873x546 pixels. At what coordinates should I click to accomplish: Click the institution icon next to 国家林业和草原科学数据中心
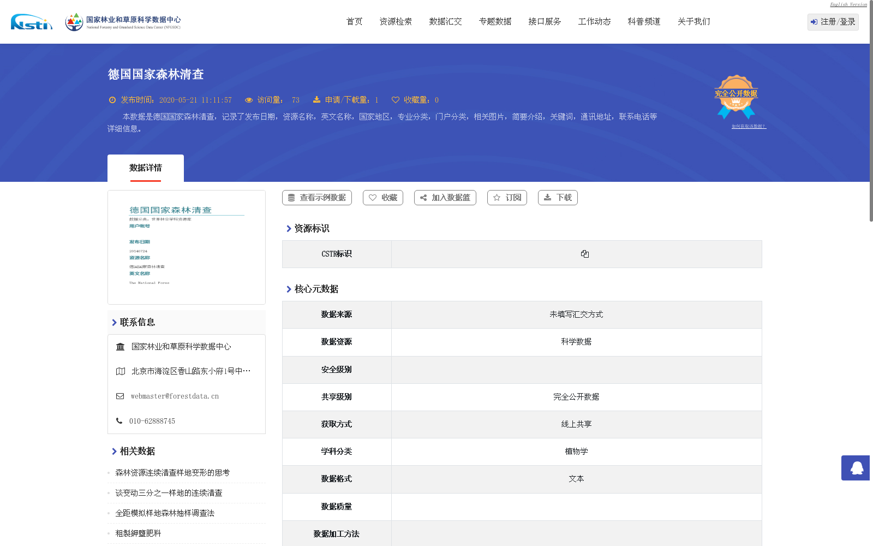coord(121,347)
